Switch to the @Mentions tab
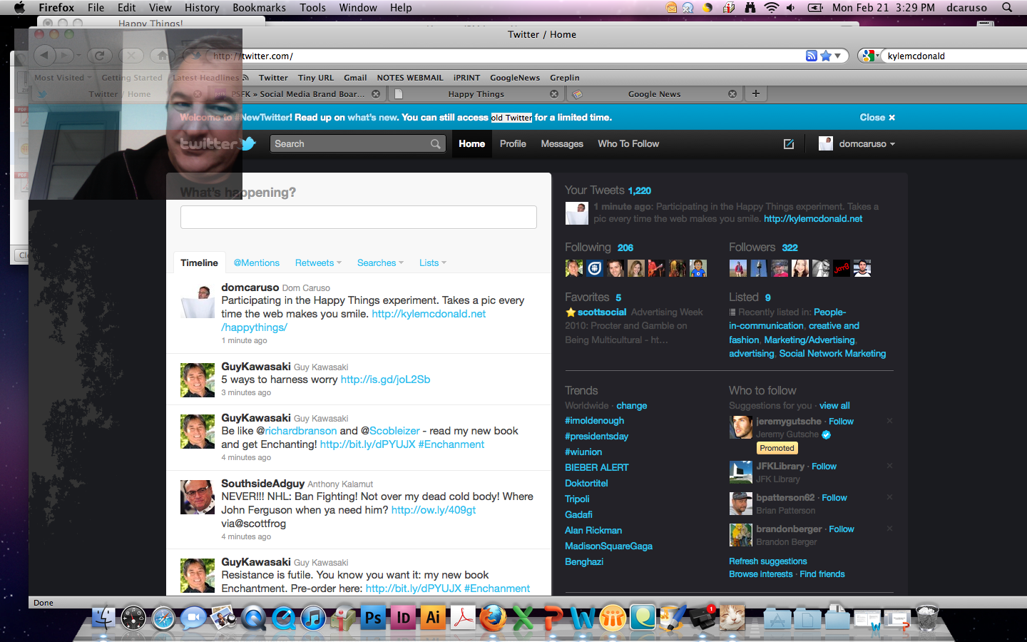The width and height of the screenshot is (1027, 642). [257, 263]
